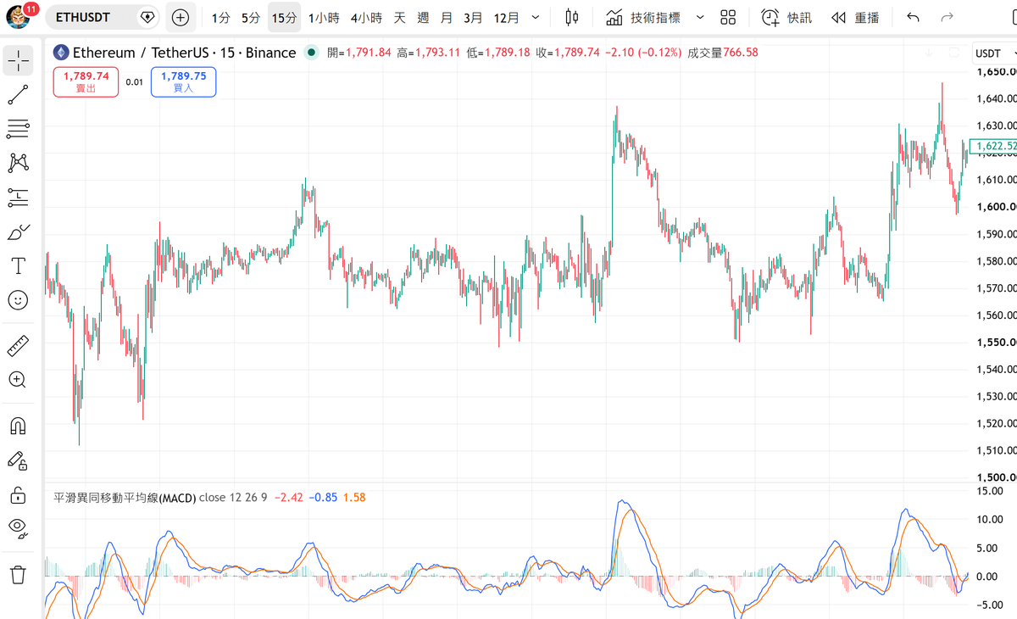
Task: Open the Fibonacci retracement tool
Action: [18, 129]
